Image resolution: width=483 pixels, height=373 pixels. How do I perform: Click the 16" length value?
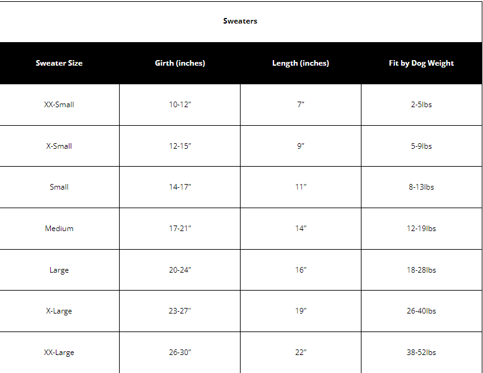(301, 270)
